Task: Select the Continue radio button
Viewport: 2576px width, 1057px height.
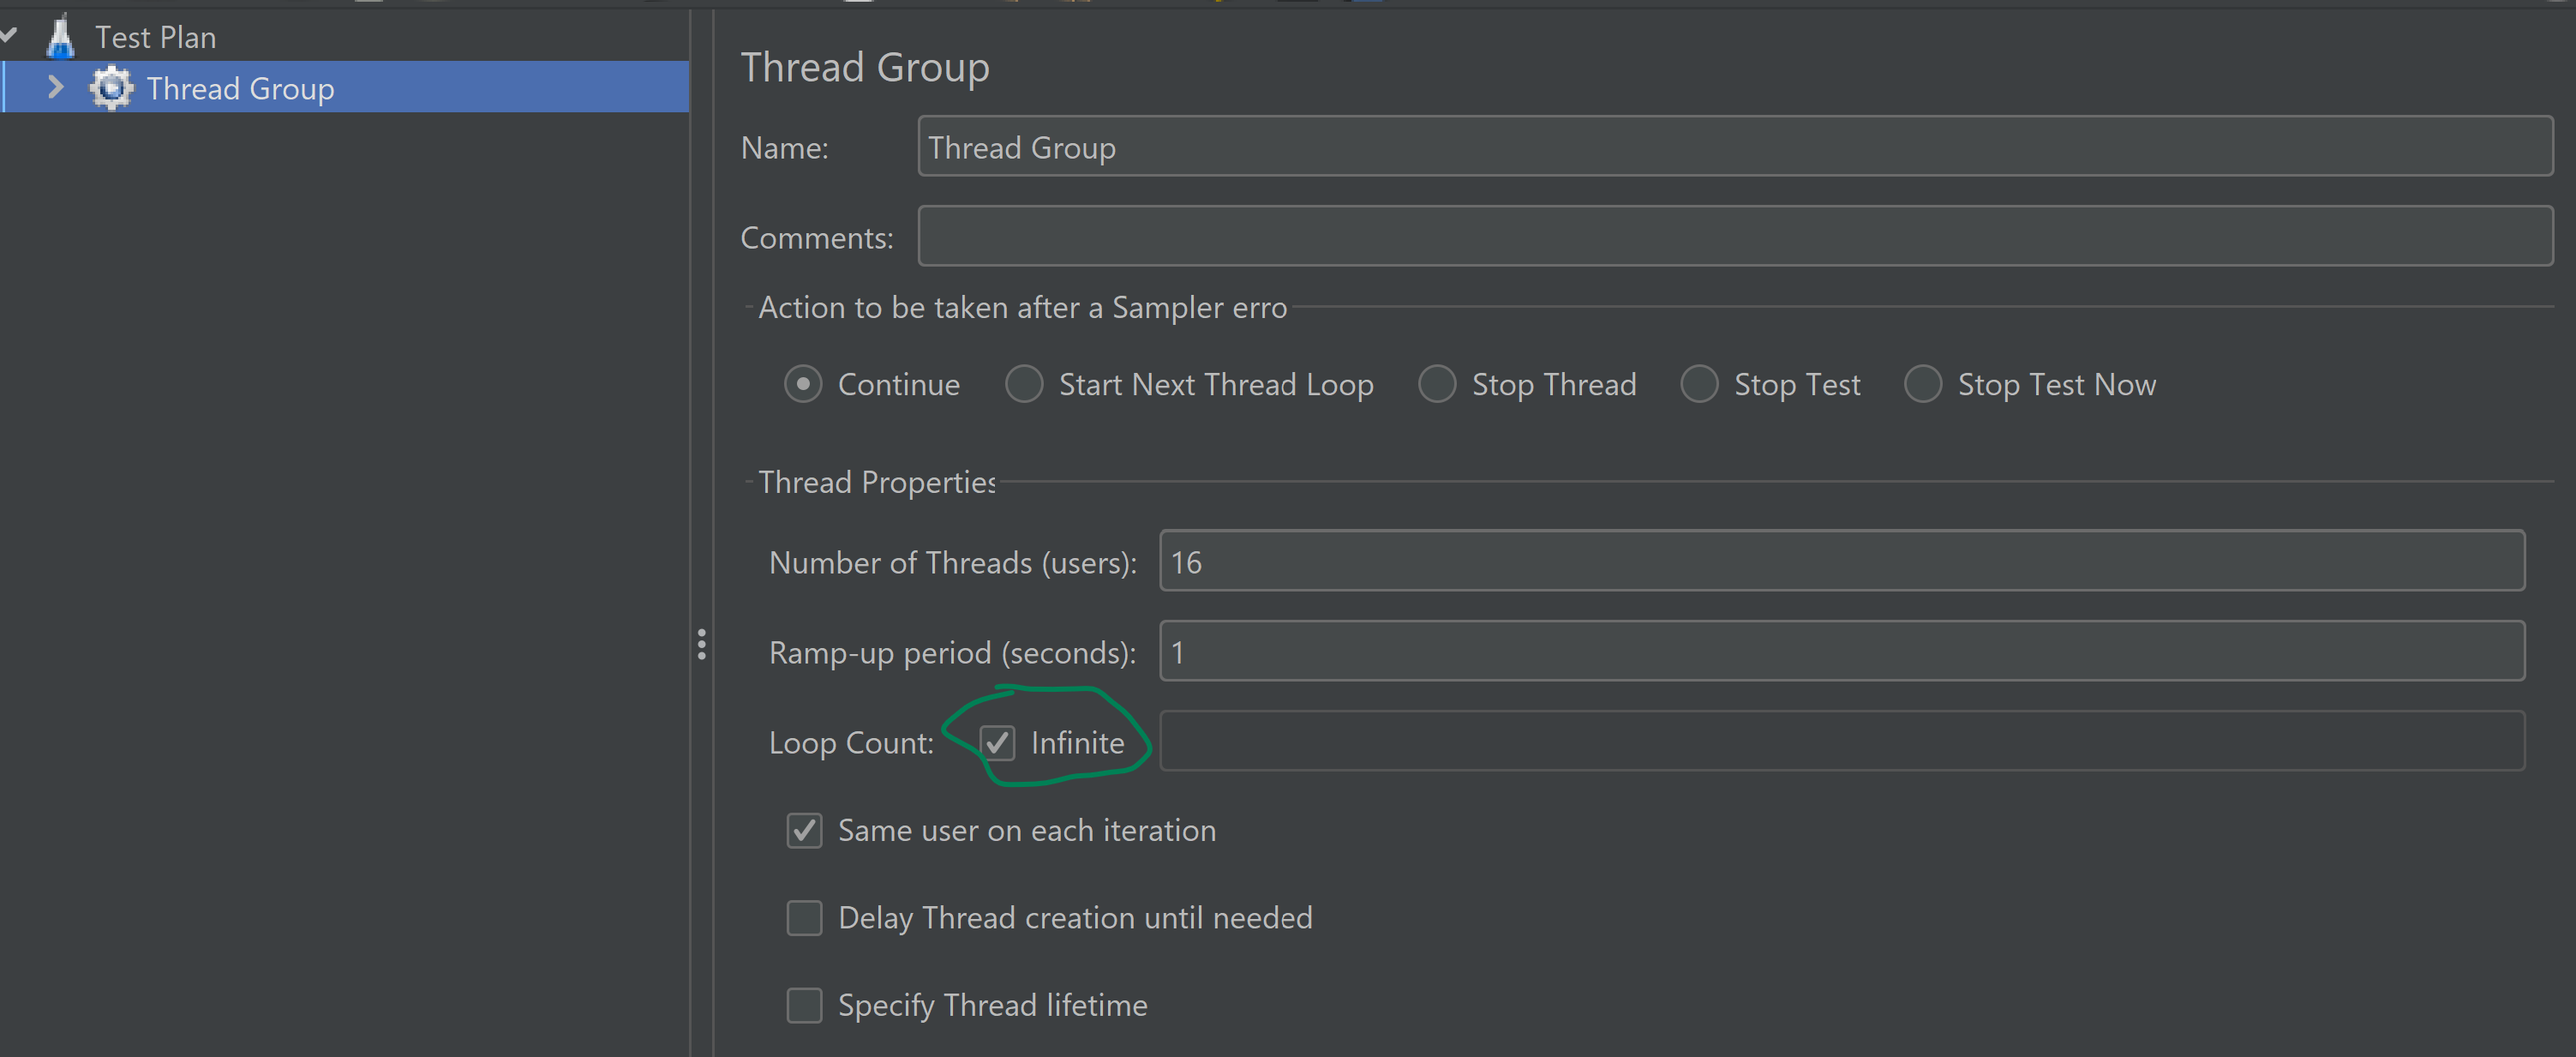Action: point(803,384)
